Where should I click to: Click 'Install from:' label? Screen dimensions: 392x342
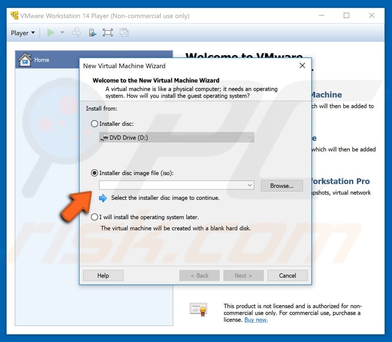102,109
